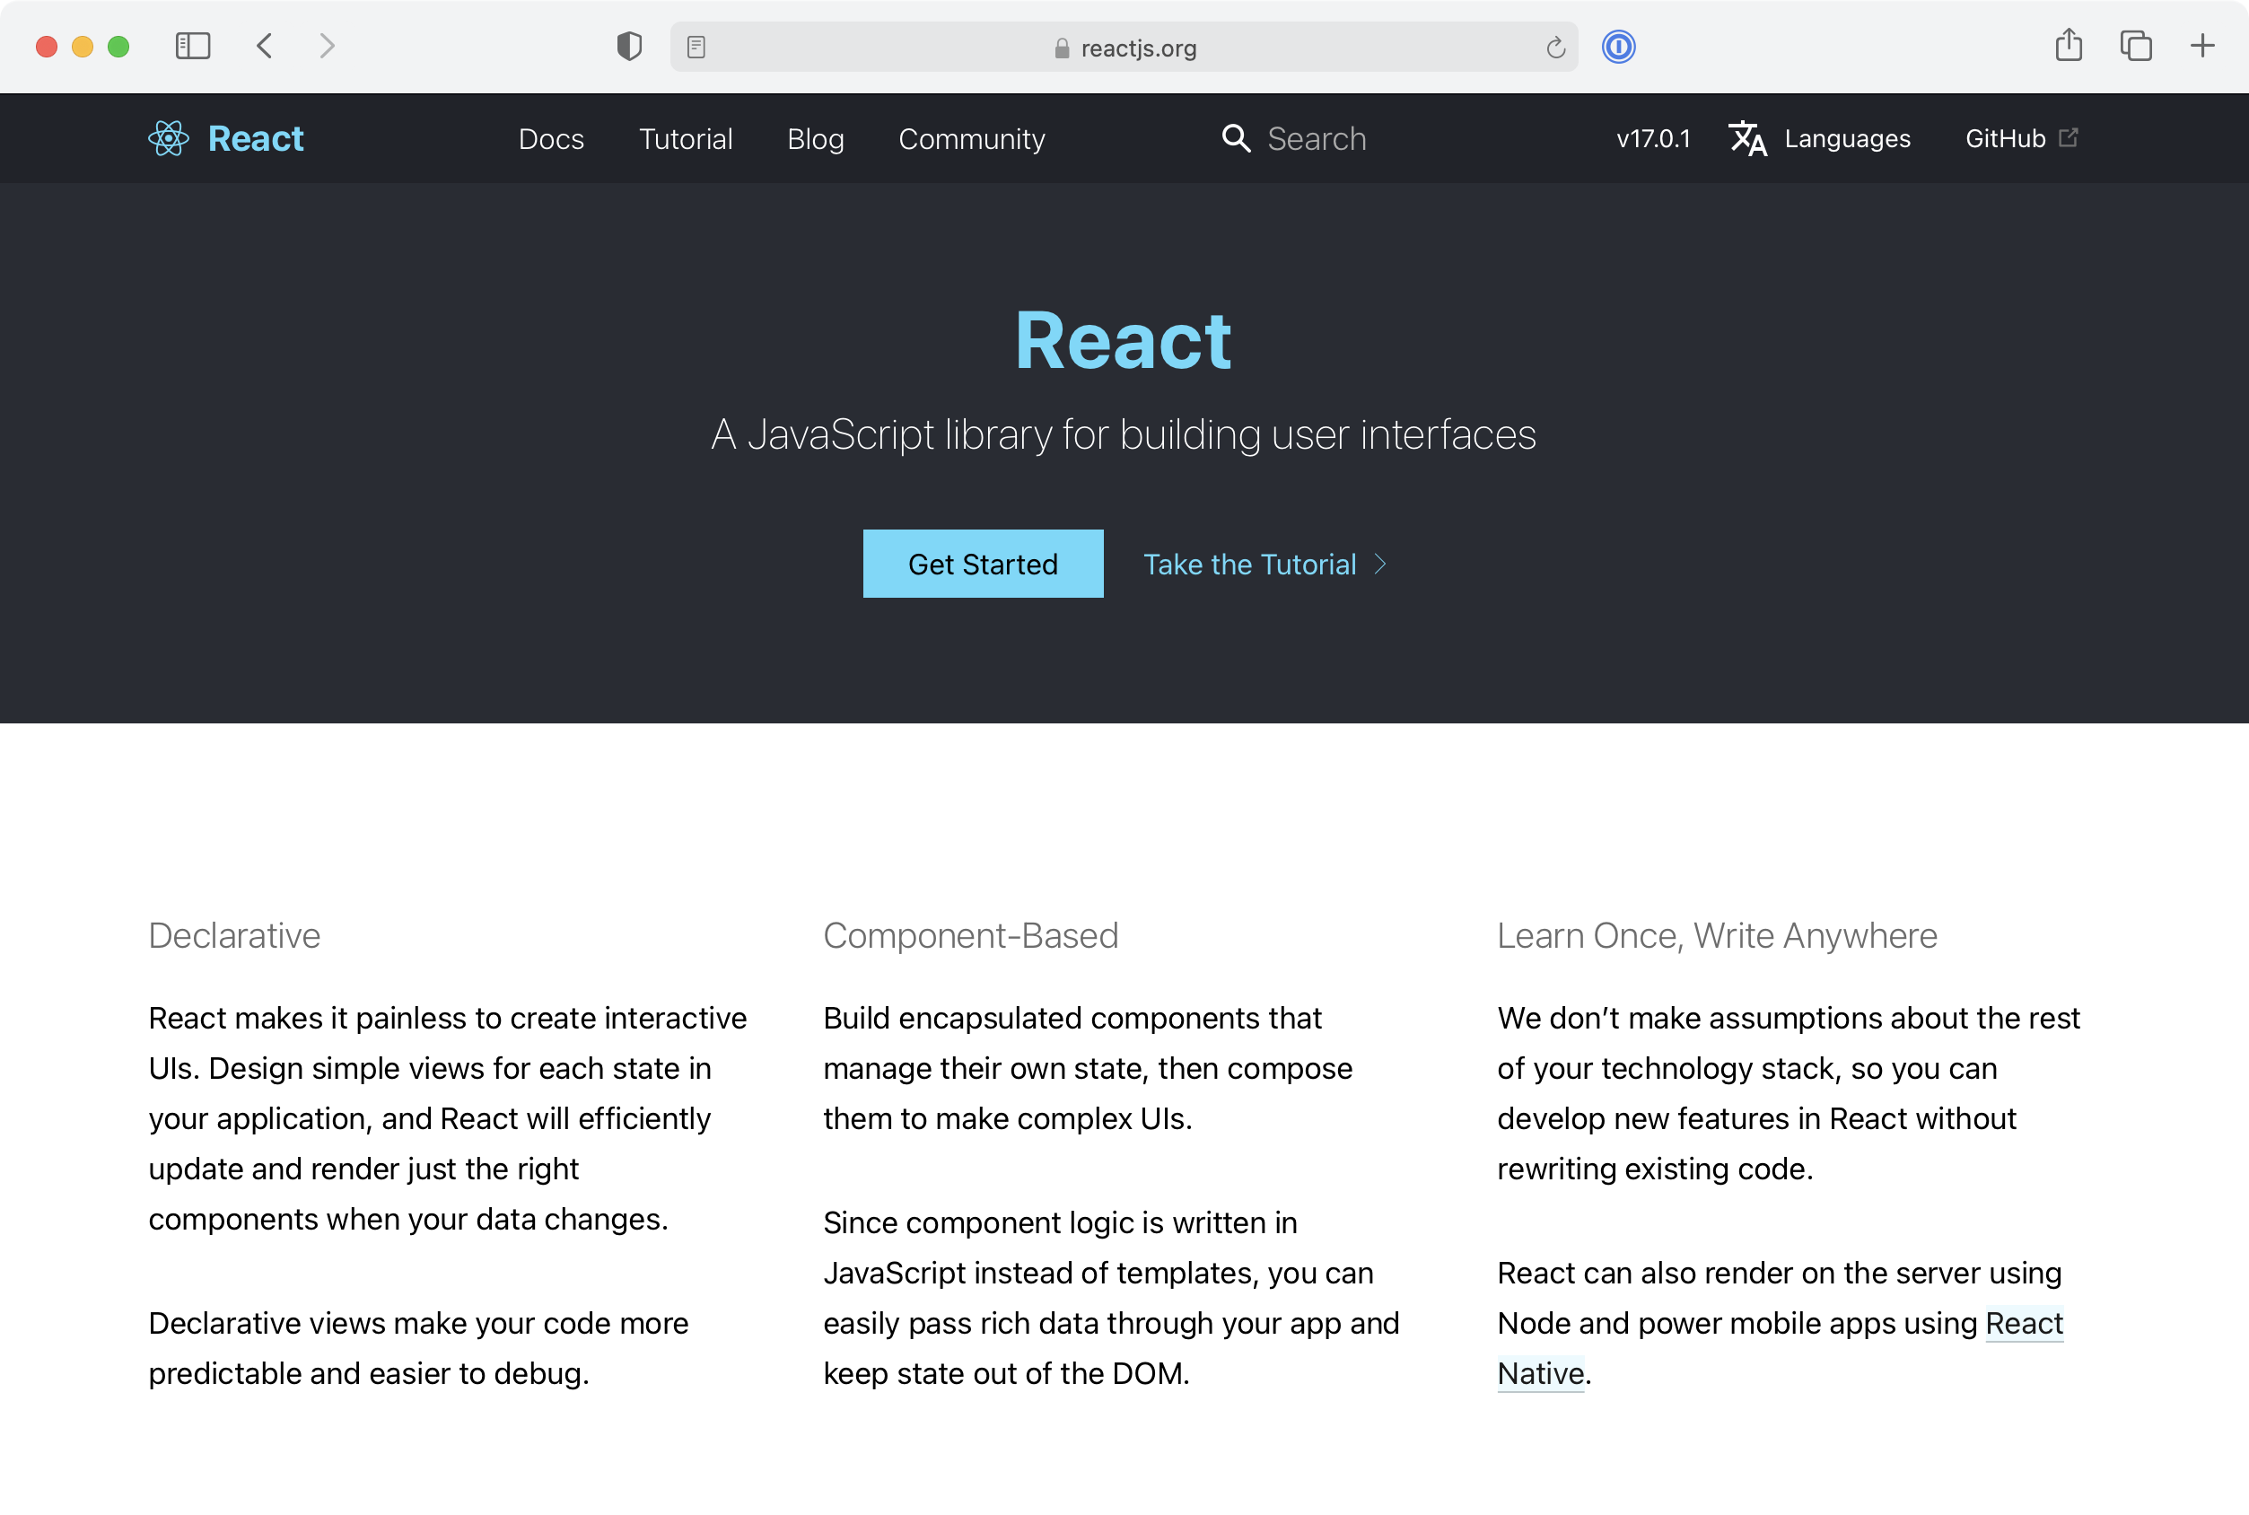Open the GitHub nav link
Viewport: 2249px width, 1515px height.
pyautogui.click(x=2006, y=138)
